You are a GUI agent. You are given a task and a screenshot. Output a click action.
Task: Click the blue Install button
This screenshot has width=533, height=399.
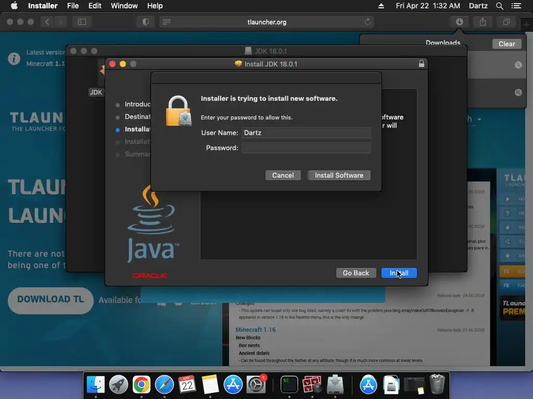point(399,273)
